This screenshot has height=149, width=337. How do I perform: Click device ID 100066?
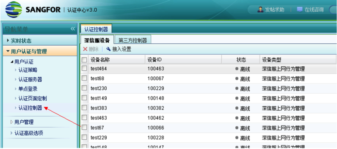pos(156,128)
